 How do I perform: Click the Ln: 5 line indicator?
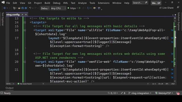pos(154,84)
